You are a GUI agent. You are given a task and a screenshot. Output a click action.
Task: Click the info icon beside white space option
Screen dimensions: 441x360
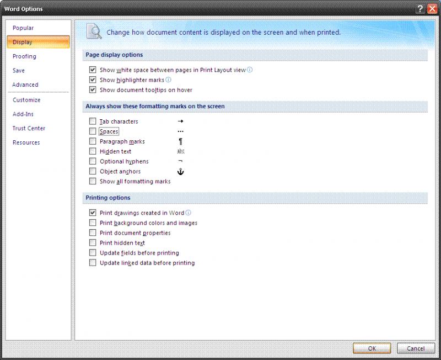250,70
